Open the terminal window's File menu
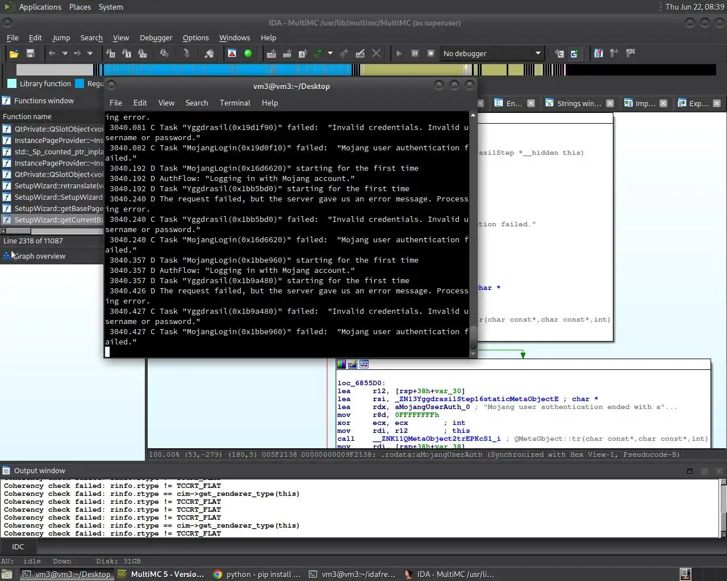The width and height of the screenshot is (727, 581). [116, 103]
